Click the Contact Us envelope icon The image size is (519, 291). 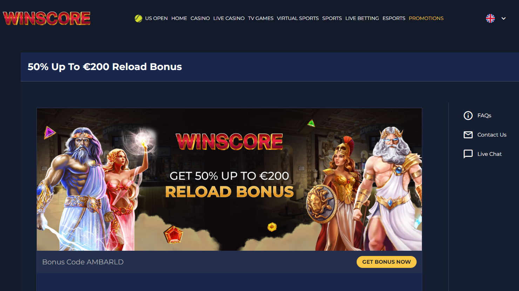pos(468,135)
